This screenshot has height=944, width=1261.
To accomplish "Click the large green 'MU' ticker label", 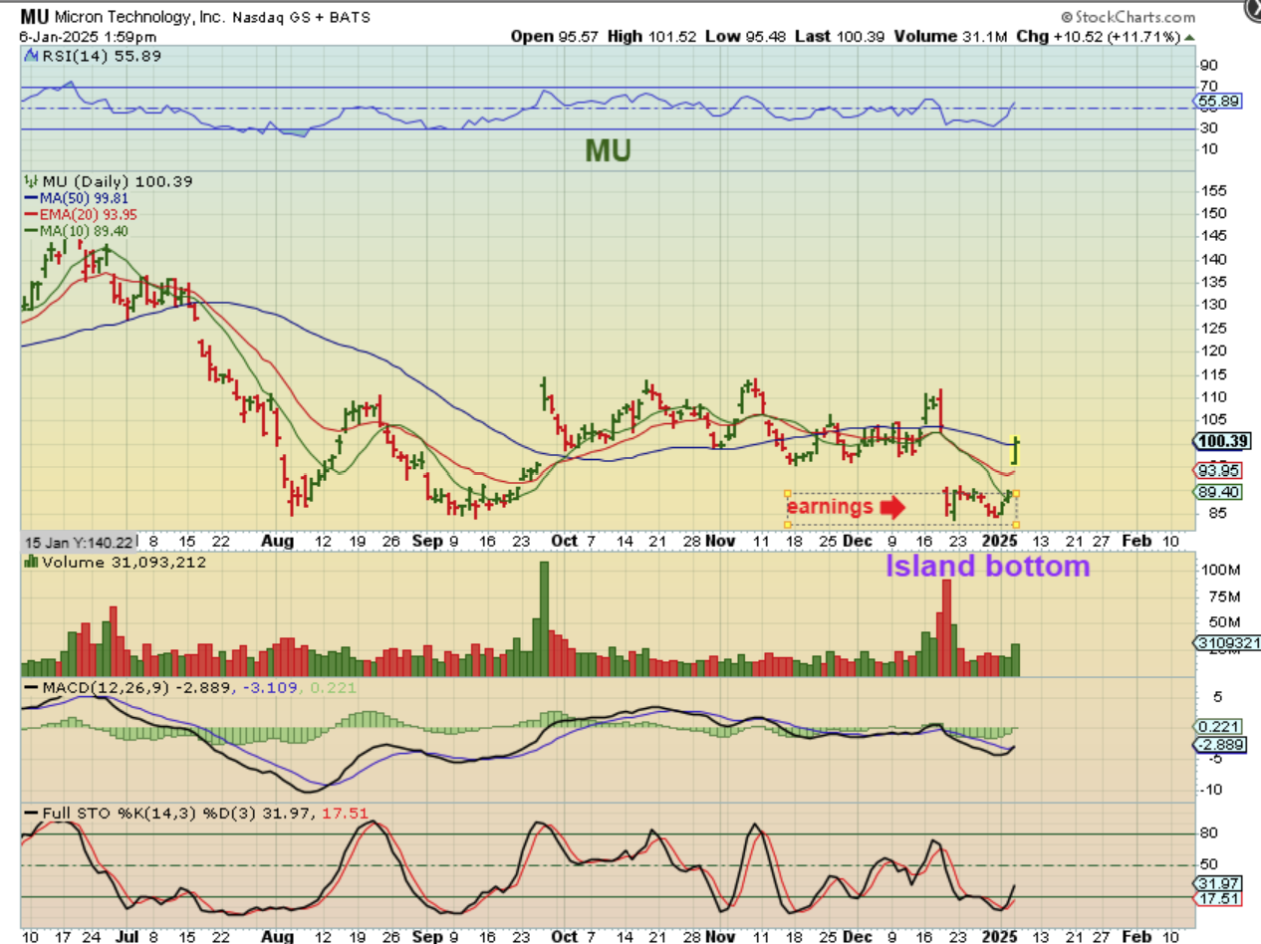I will click(x=608, y=150).
